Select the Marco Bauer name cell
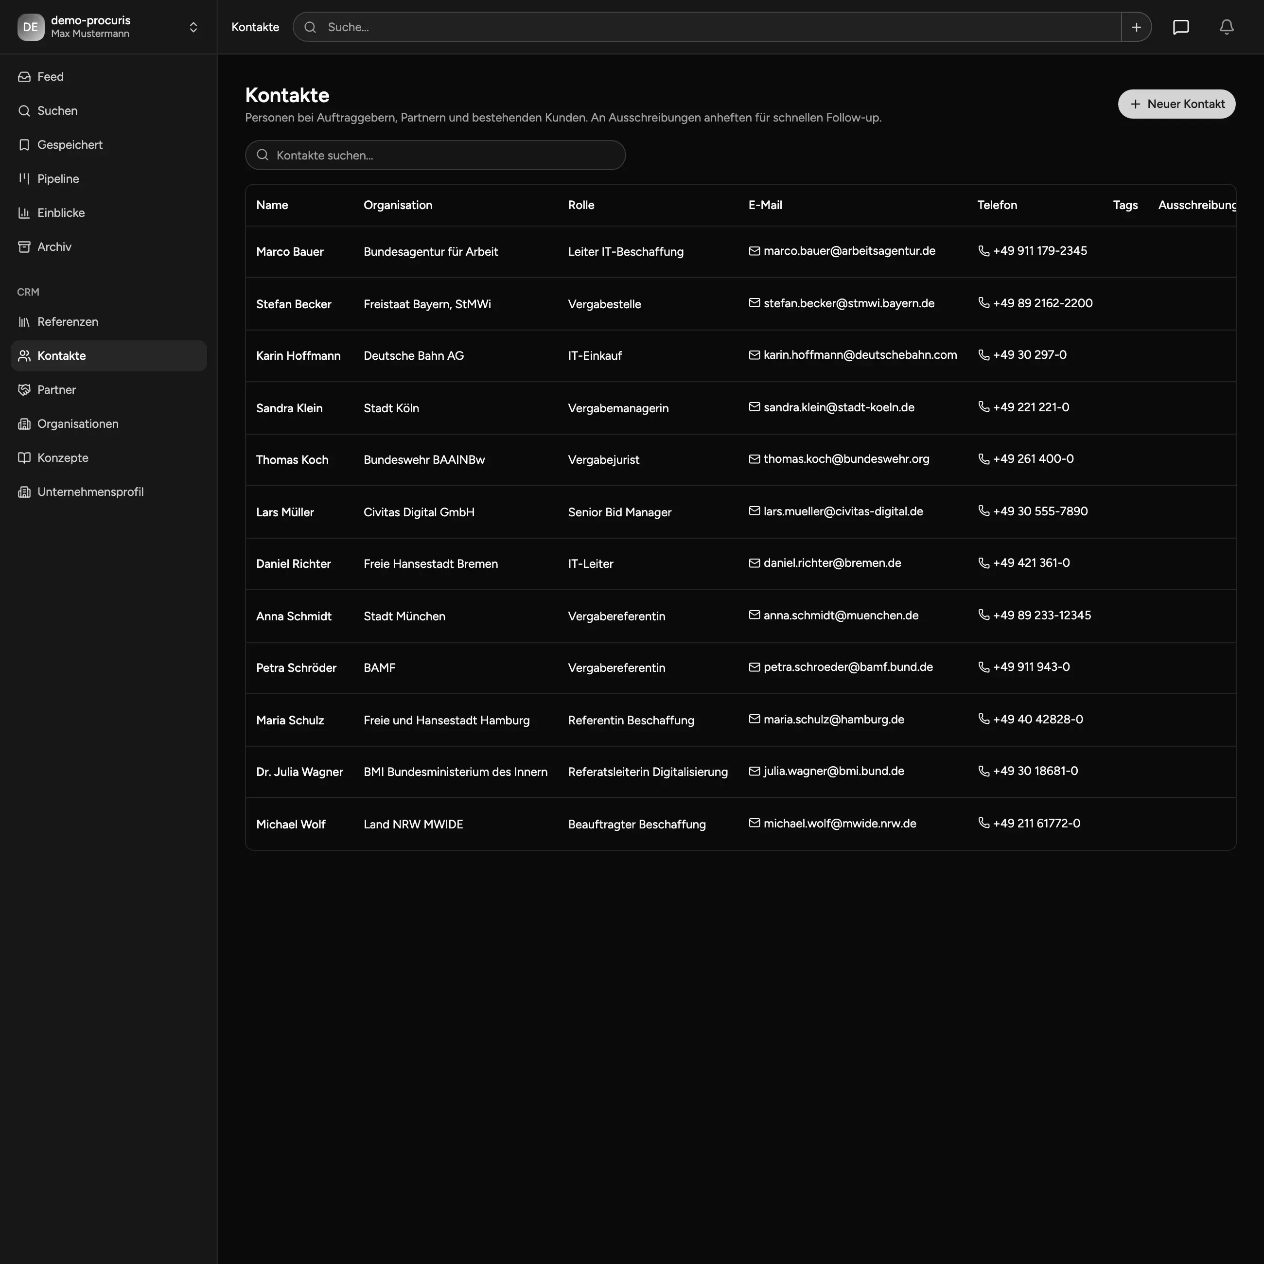This screenshot has height=1264, width=1264. pos(290,252)
